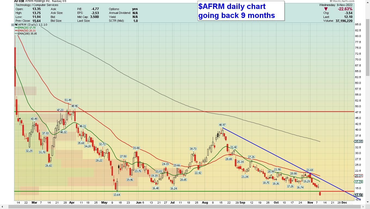
Task: Click the 31.08 price label
Action: [136, 148]
